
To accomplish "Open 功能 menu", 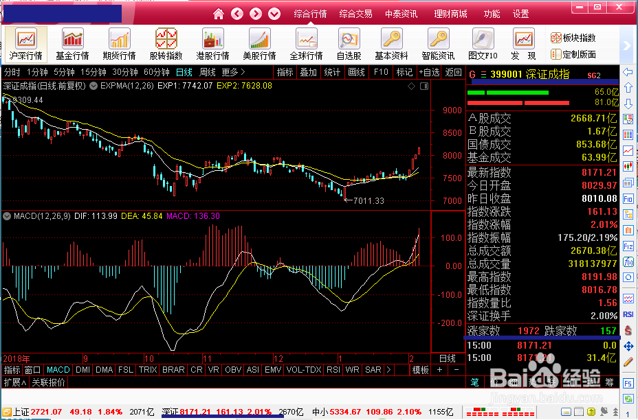I will (x=492, y=14).
